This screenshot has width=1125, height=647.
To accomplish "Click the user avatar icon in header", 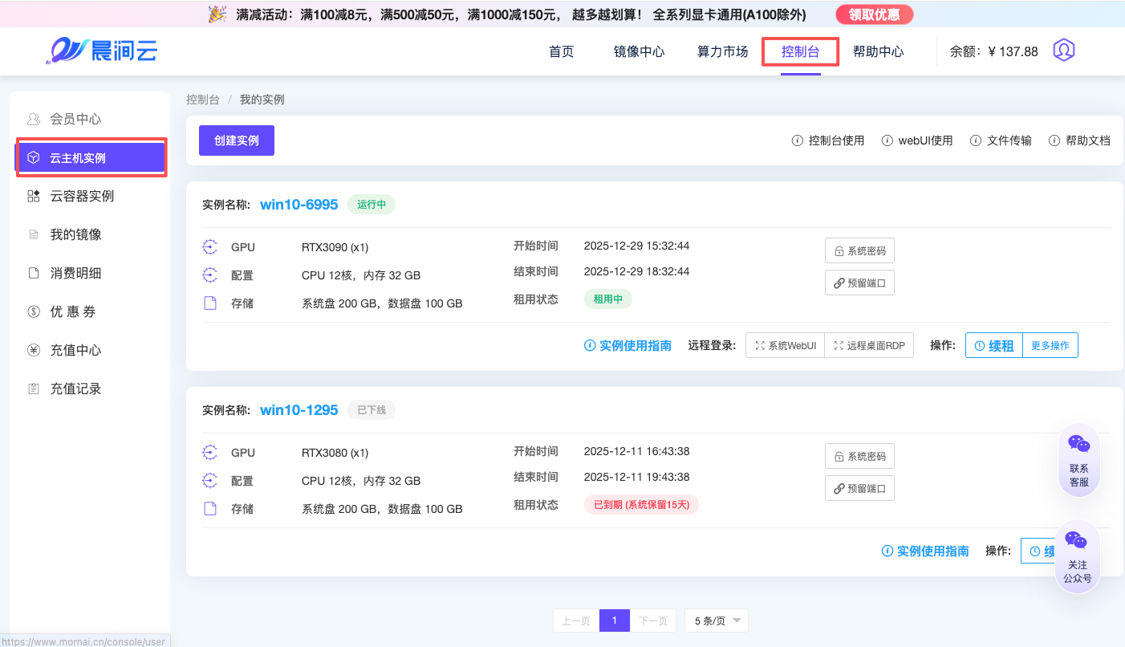I will click(1063, 51).
